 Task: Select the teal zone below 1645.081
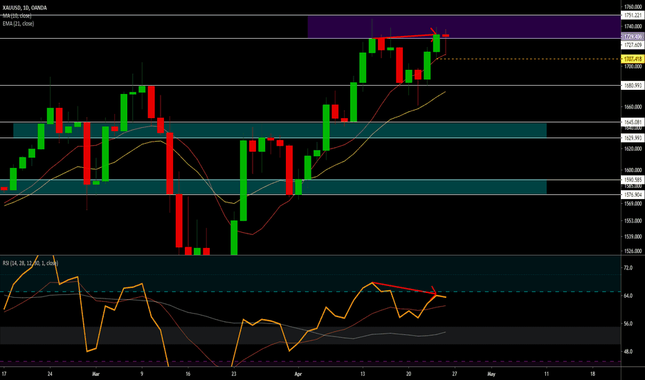[x=280, y=130]
